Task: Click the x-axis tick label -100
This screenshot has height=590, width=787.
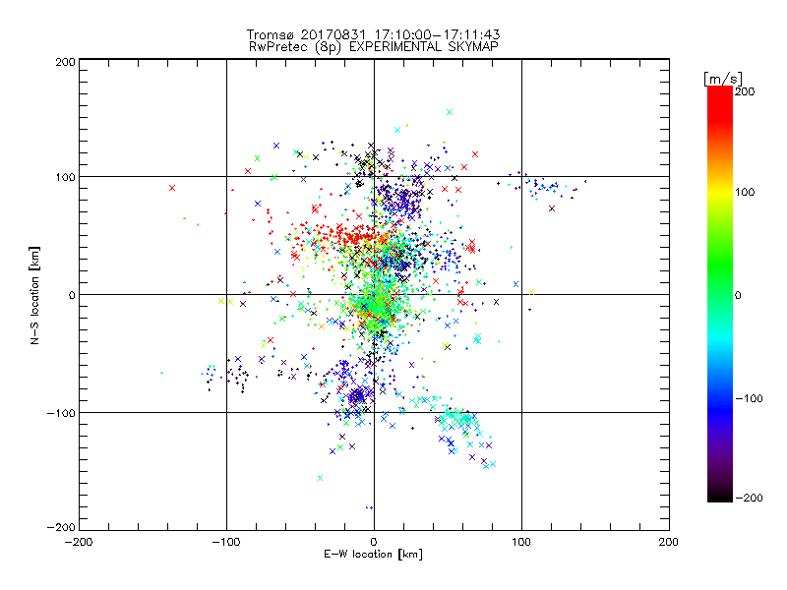Action: click(x=226, y=542)
